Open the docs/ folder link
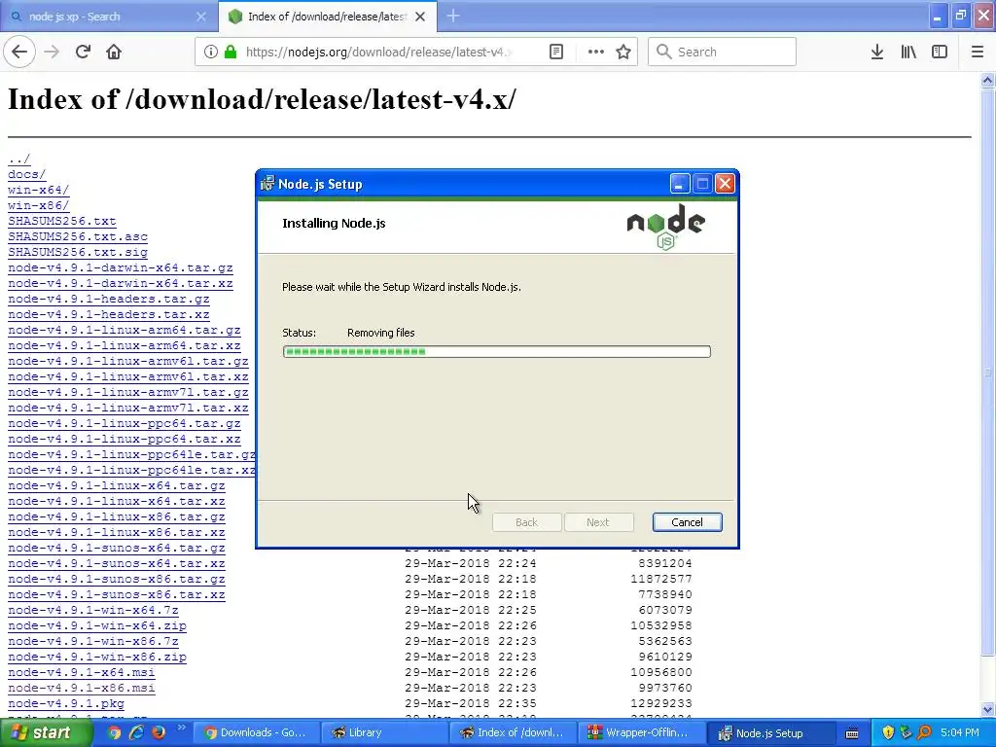The image size is (996, 747). coord(26,174)
